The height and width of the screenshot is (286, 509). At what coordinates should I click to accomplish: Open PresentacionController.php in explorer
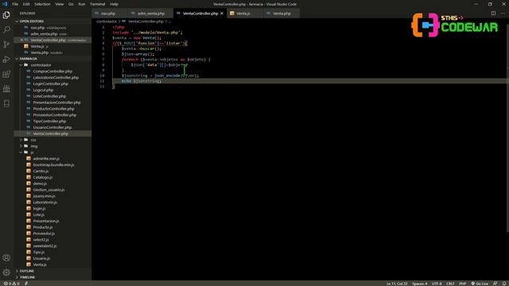coord(56,102)
